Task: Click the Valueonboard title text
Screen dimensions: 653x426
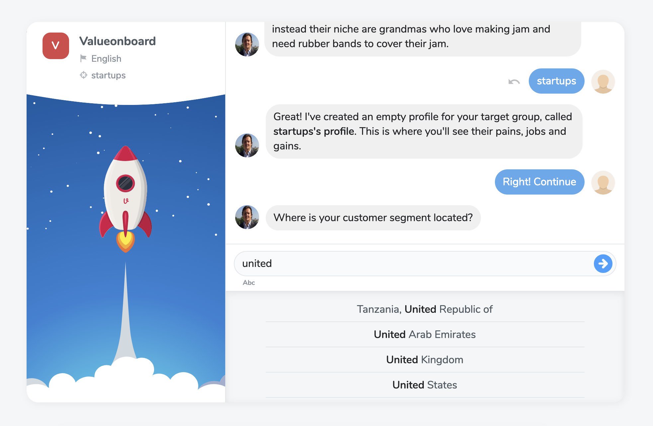Action: 118,41
